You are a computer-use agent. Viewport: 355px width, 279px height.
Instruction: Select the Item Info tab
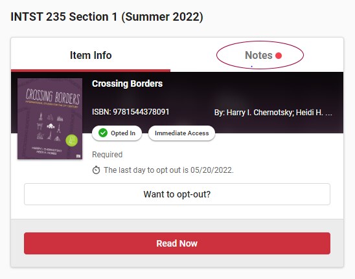[91, 55]
